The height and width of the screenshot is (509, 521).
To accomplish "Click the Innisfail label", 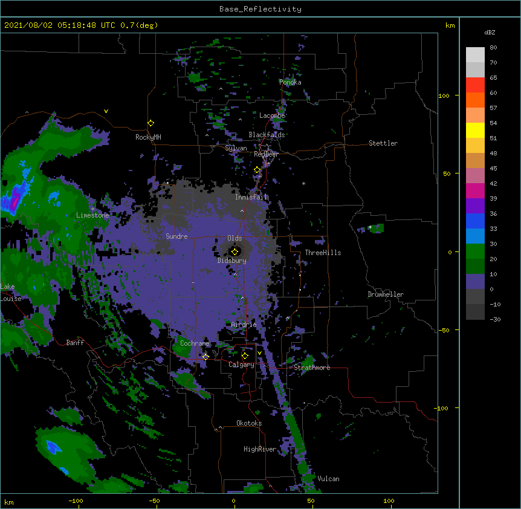I will click(x=251, y=197).
